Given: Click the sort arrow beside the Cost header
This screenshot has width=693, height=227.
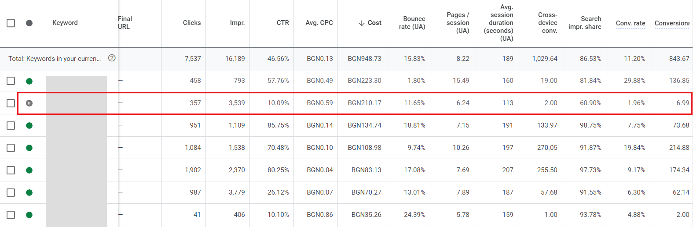Looking at the screenshot, I should [361, 23].
